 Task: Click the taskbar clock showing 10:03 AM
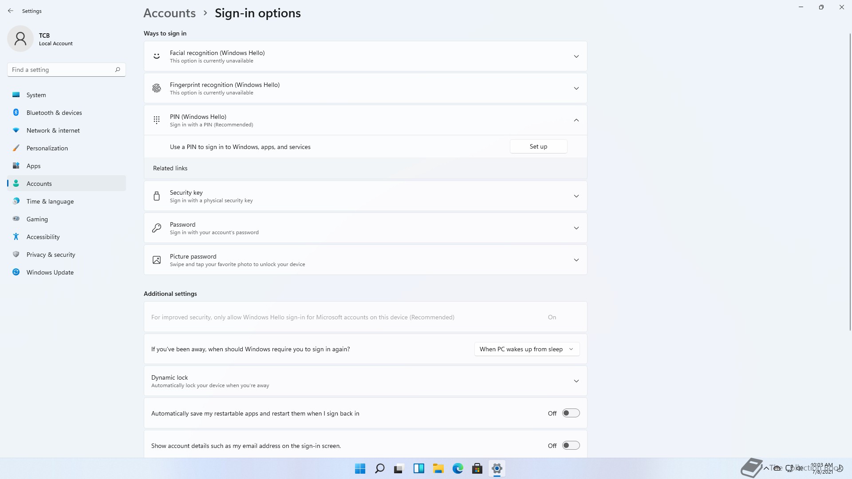[822, 468]
